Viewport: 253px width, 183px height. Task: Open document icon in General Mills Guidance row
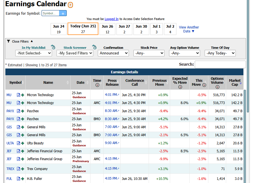[19, 127]
